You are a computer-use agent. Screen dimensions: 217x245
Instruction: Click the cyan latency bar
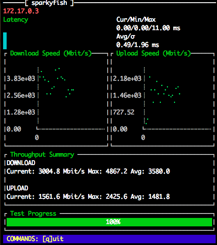5,41
